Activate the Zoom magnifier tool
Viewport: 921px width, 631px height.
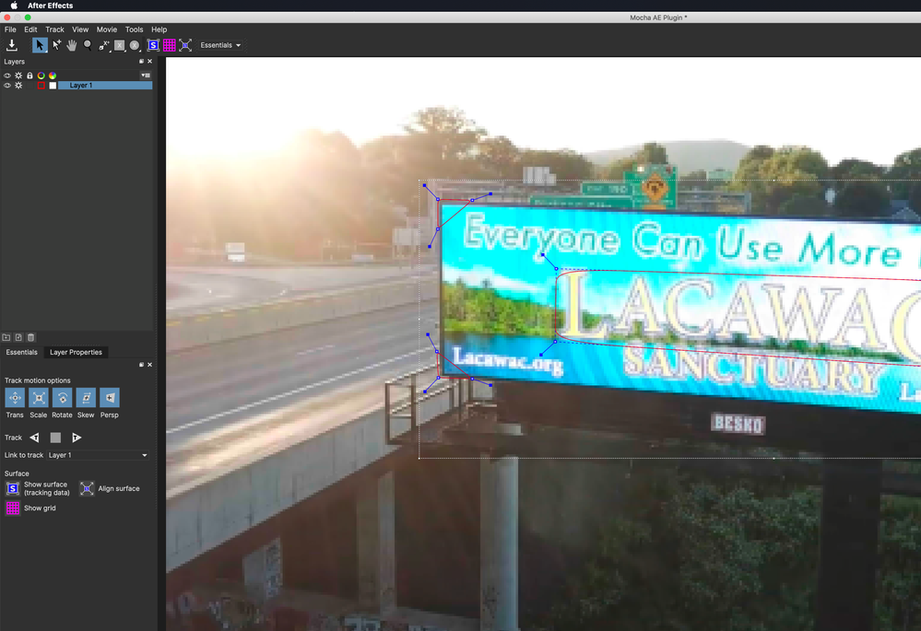(x=88, y=45)
